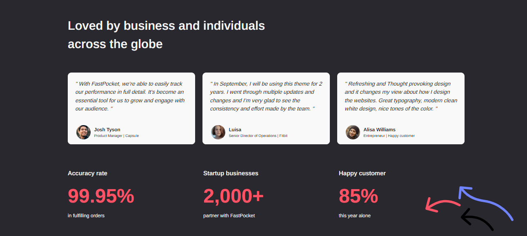Select the Luisa name text
527x236 pixels.
click(x=235, y=130)
